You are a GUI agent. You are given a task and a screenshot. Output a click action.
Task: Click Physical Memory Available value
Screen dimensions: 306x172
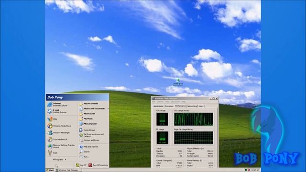click(x=210, y=153)
